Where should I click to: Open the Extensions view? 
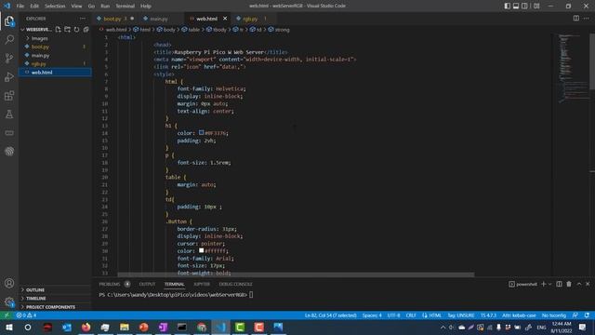coord(9,95)
